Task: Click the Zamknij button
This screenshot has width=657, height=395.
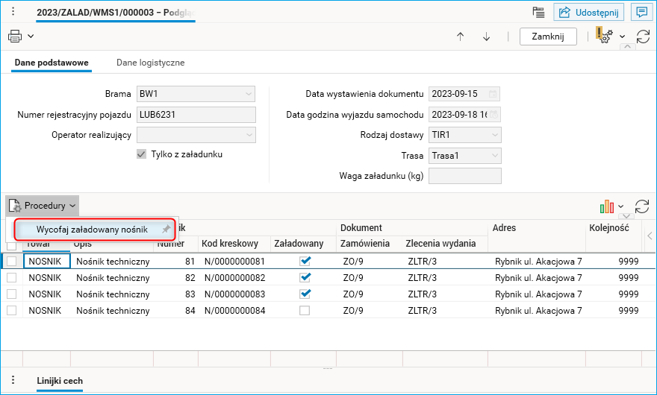Action: pos(548,36)
